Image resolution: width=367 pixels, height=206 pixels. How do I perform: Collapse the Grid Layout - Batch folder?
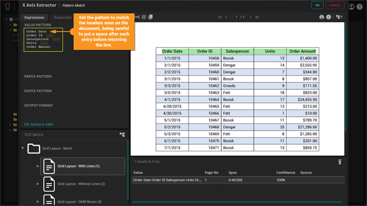coord(23,148)
